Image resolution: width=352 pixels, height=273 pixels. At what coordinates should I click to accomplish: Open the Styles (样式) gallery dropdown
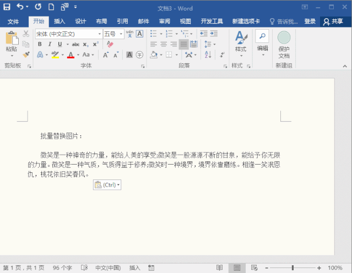click(x=241, y=43)
